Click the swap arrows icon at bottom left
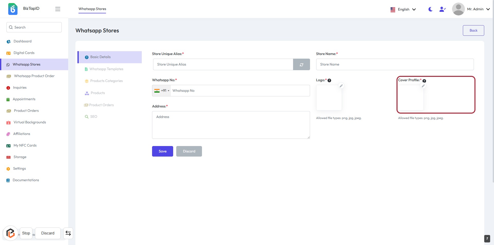This screenshot has height=245, width=494. coord(68,233)
